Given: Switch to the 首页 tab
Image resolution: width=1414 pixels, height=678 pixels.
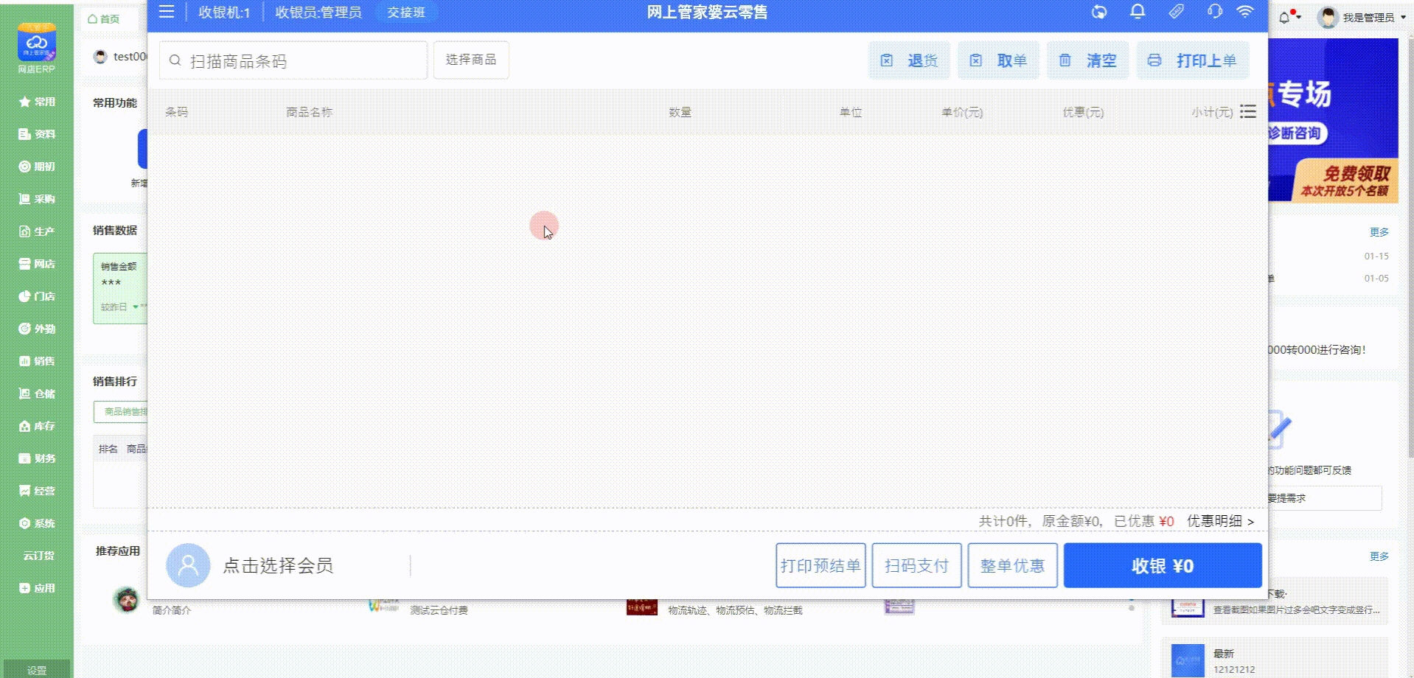Looking at the screenshot, I should [104, 19].
